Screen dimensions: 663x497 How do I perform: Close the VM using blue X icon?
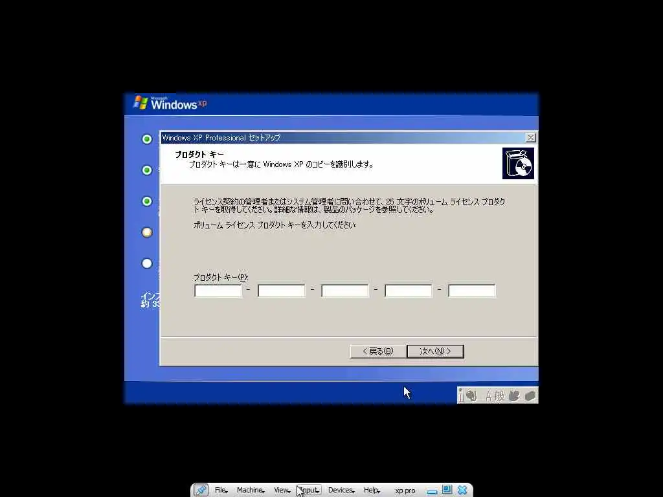click(462, 490)
